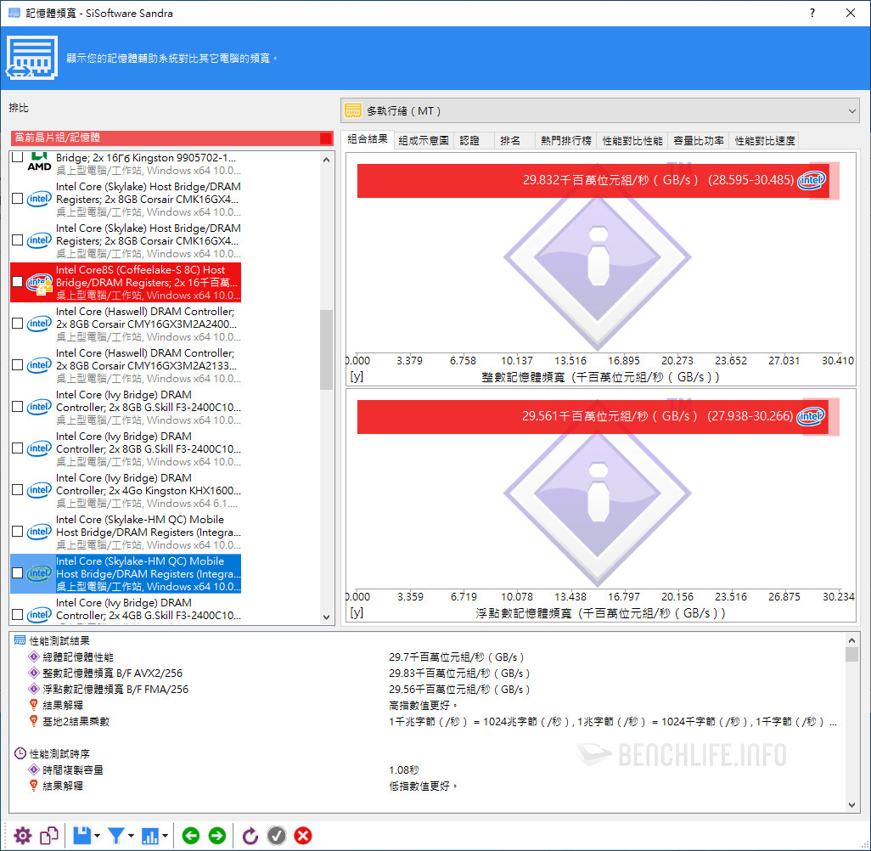Click the reference list scroll-down arrow
Viewport: 871px width, 851px height.
[x=327, y=617]
